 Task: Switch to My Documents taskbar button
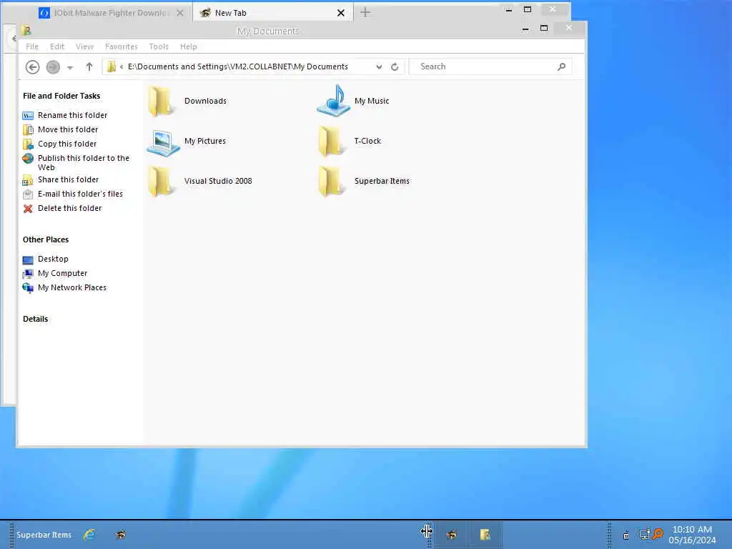(485, 535)
